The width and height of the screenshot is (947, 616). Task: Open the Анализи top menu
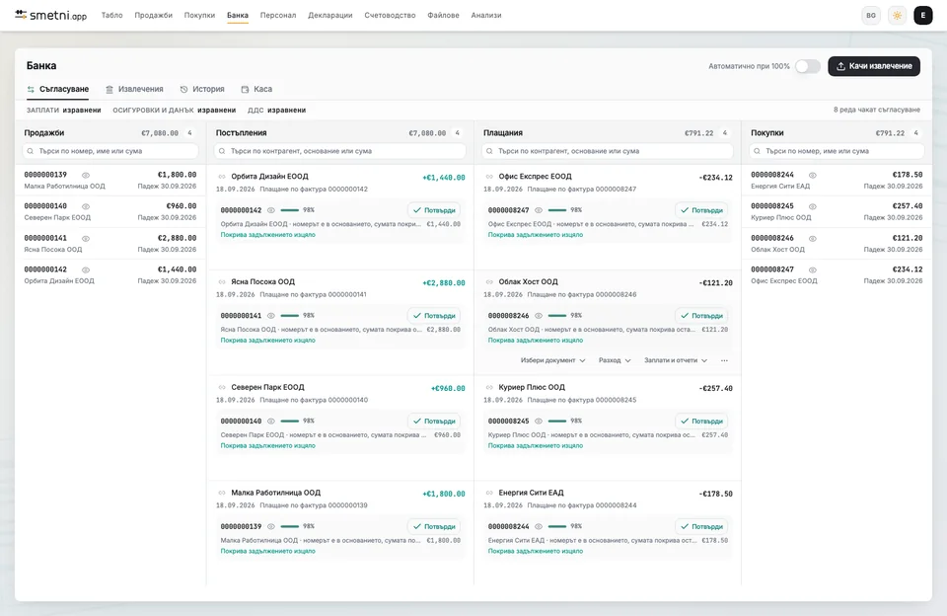coord(486,15)
